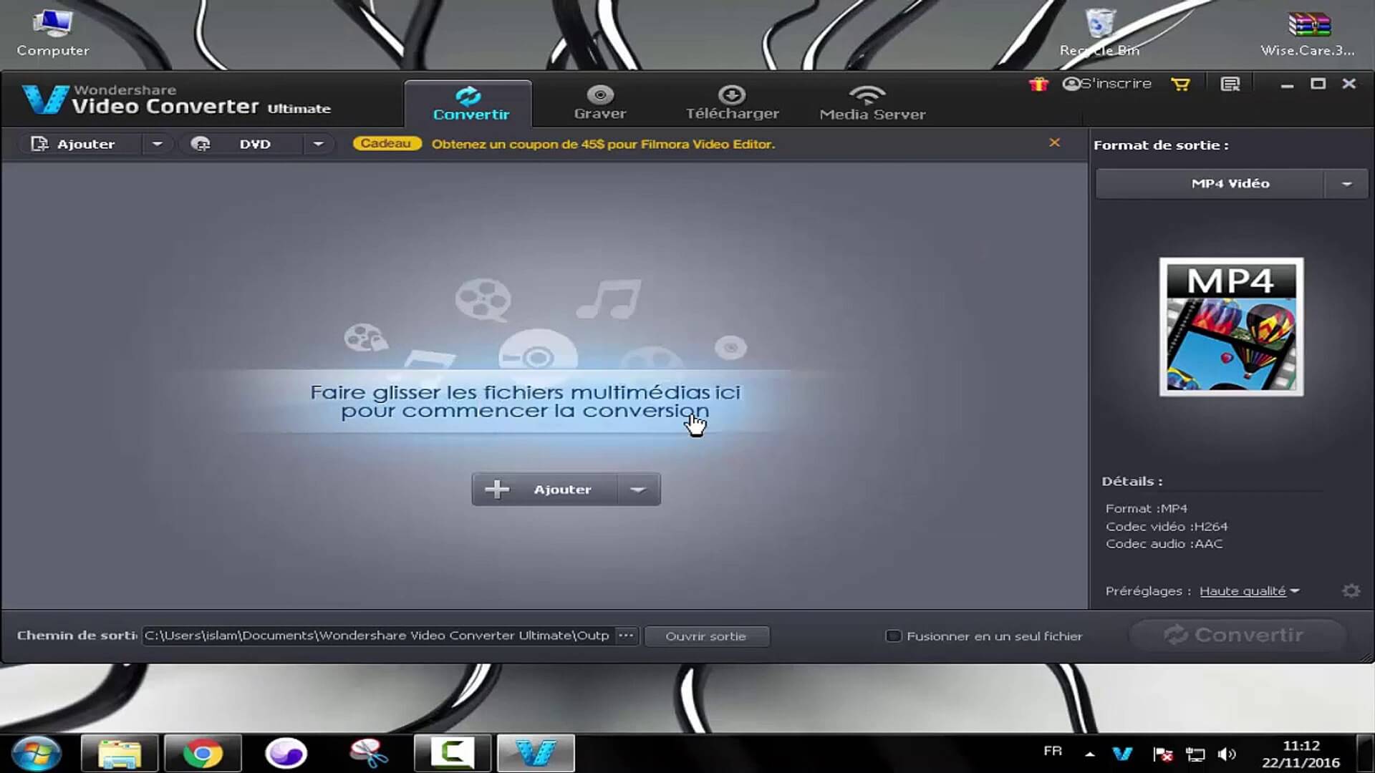Select the Graver tab
The height and width of the screenshot is (773, 1375).
(x=599, y=102)
